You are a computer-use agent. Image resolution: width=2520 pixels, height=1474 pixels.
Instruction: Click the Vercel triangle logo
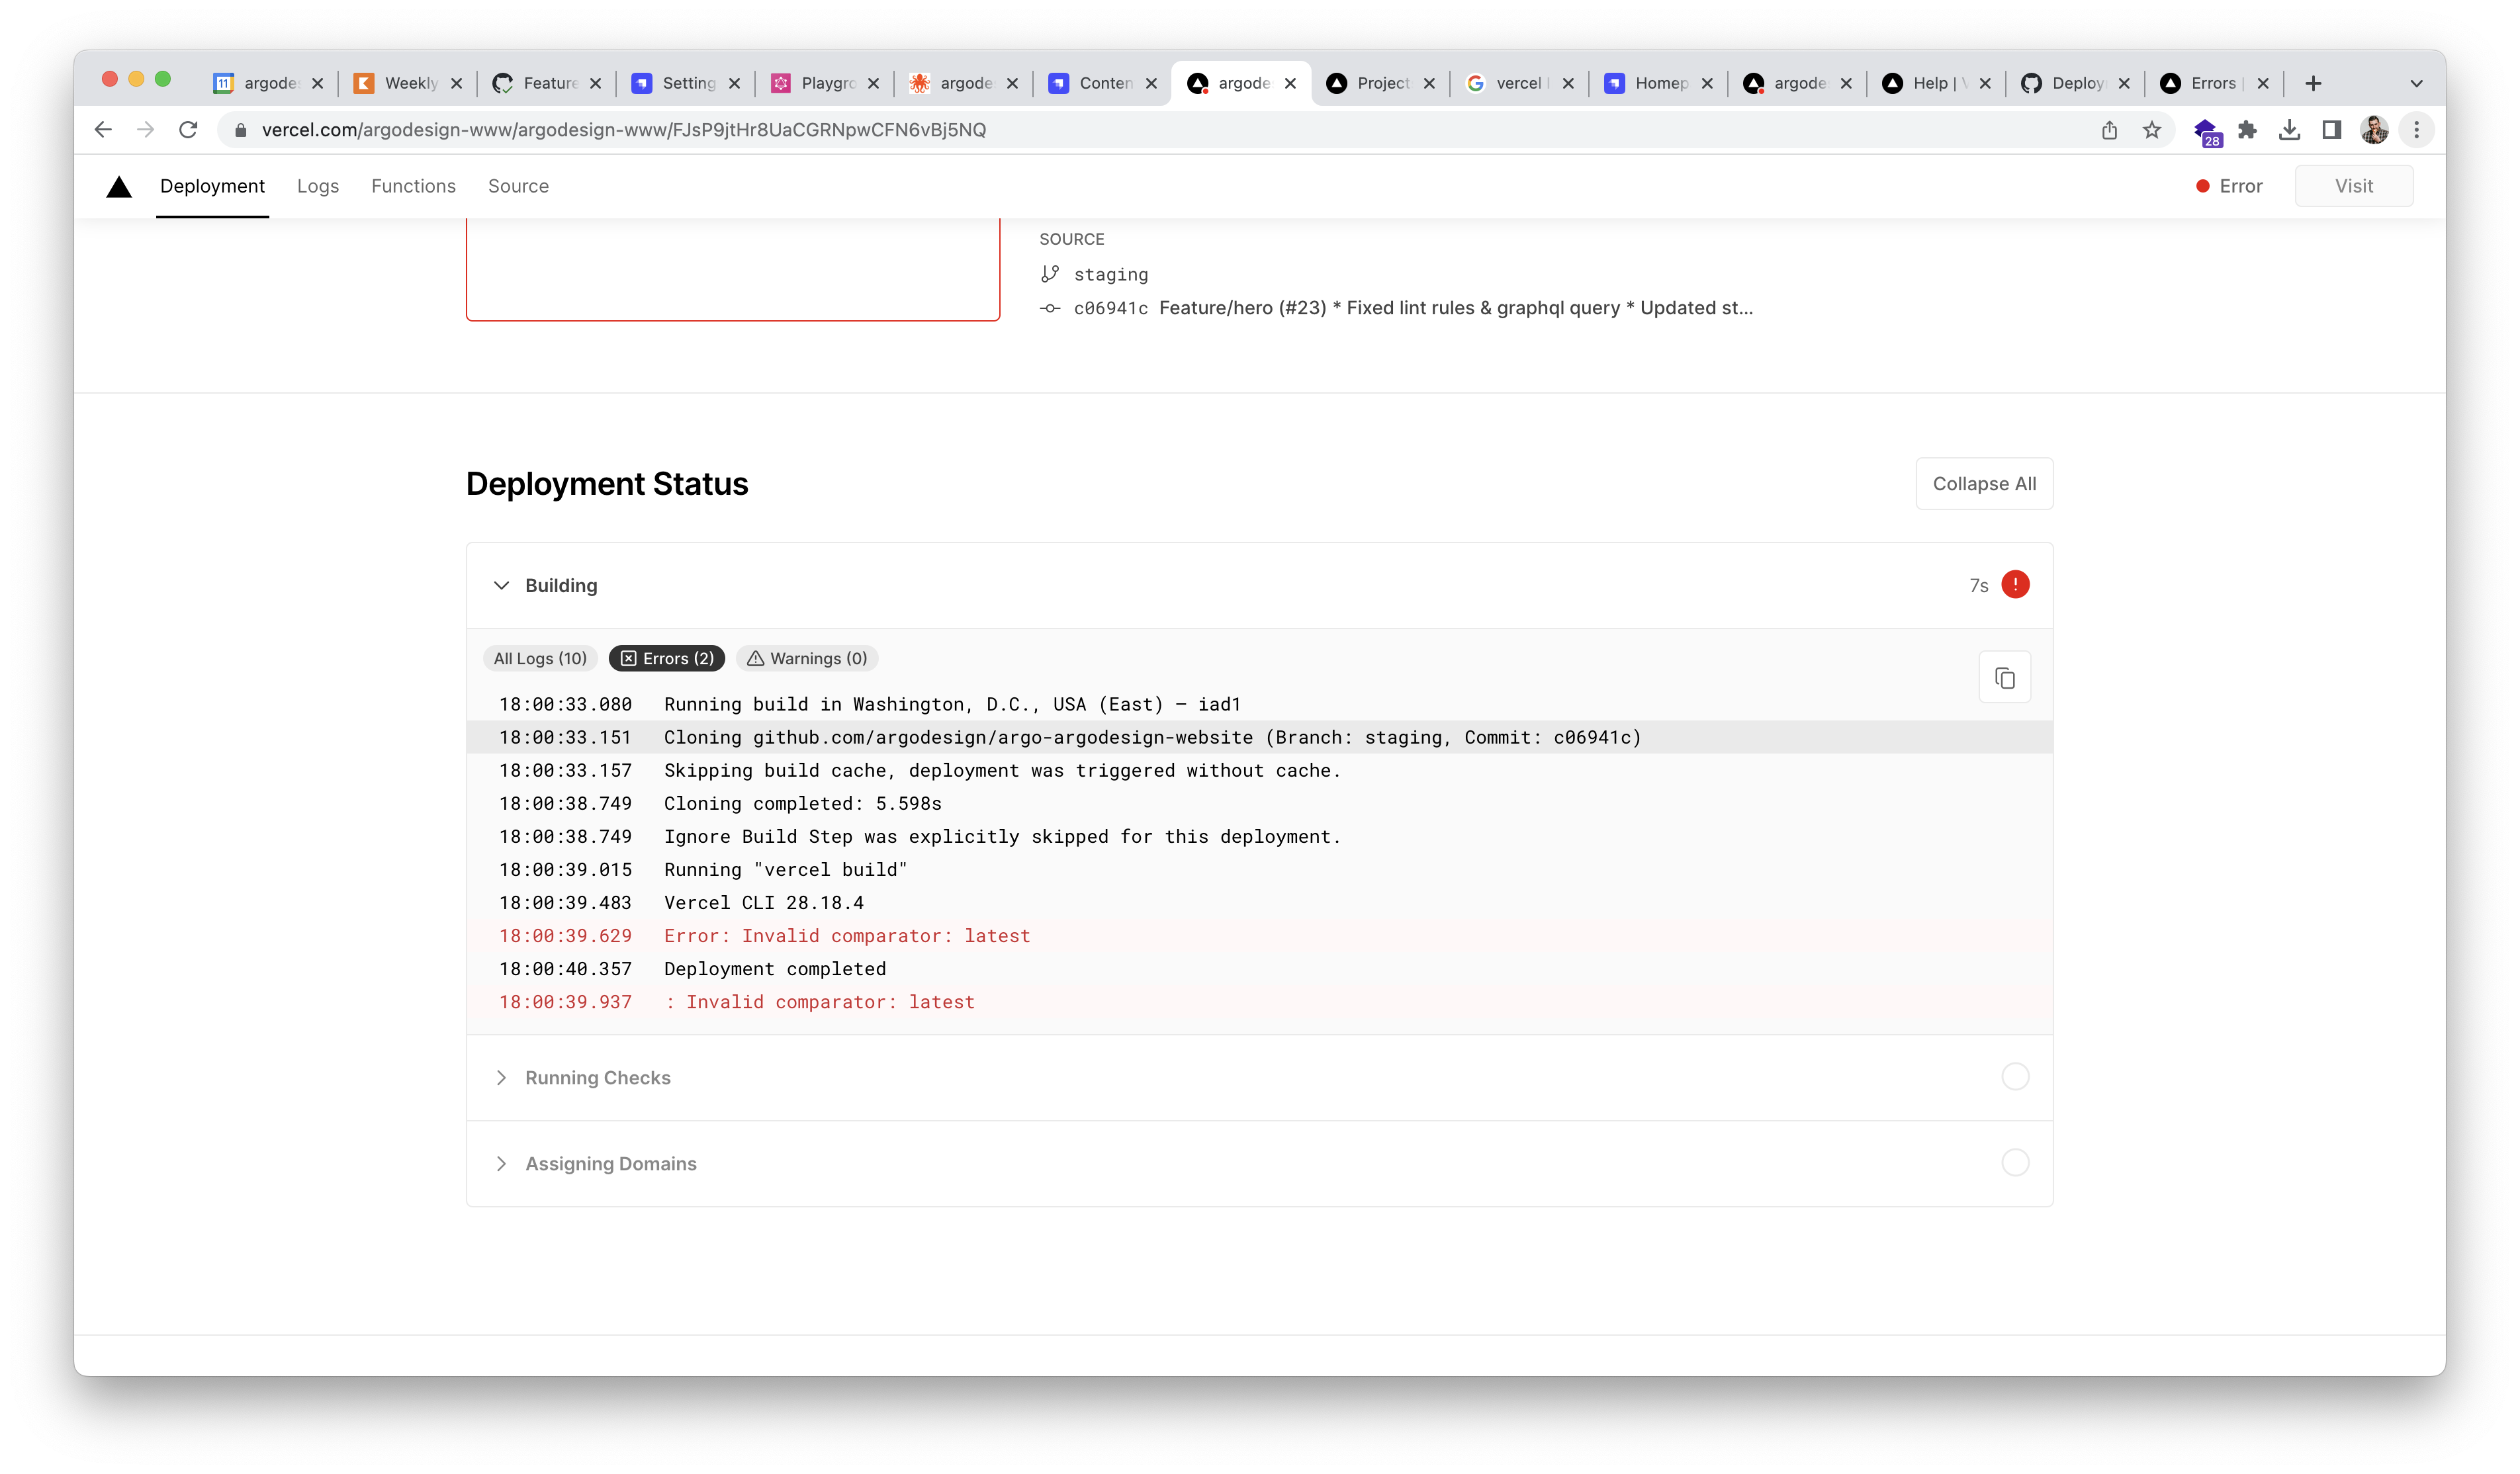(119, 186)
